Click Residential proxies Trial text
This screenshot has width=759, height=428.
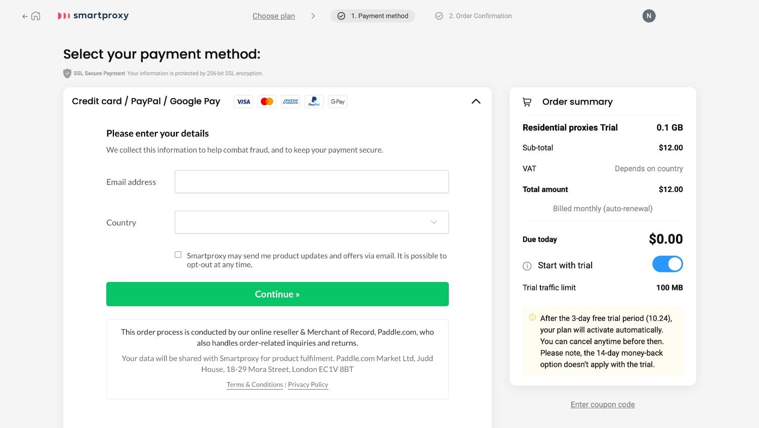click(x=570, y=127)
